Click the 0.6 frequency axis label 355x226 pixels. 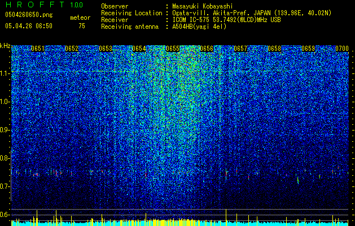5,215
